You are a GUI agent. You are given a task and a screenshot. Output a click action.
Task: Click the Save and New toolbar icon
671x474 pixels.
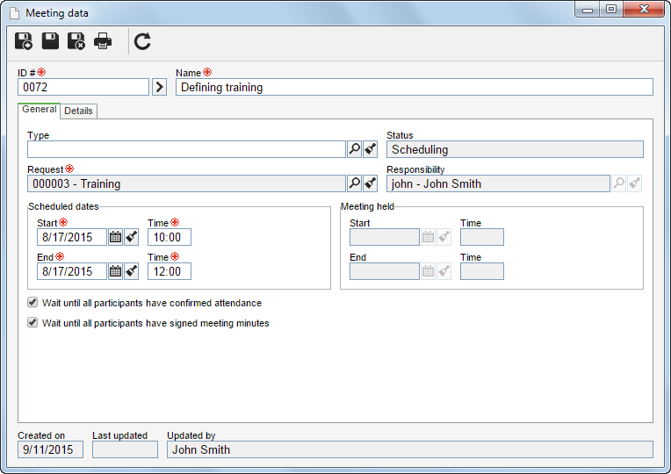(x=24, y=41)
